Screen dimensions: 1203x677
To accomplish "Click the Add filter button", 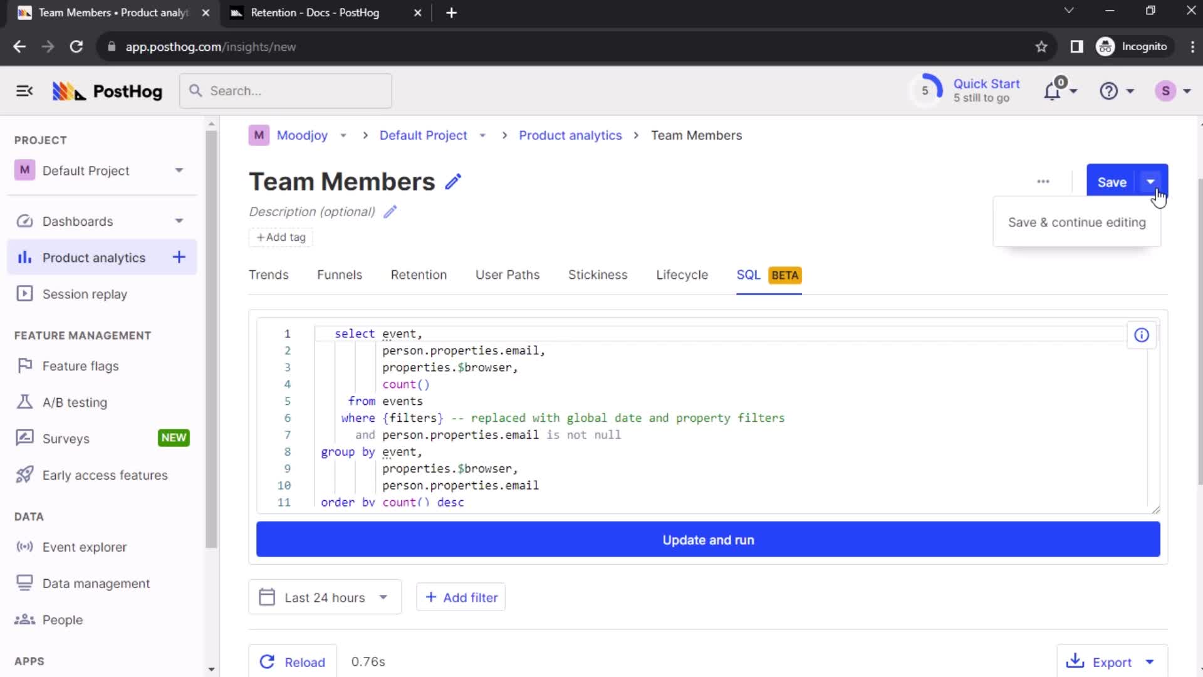I will pos(462,597).
